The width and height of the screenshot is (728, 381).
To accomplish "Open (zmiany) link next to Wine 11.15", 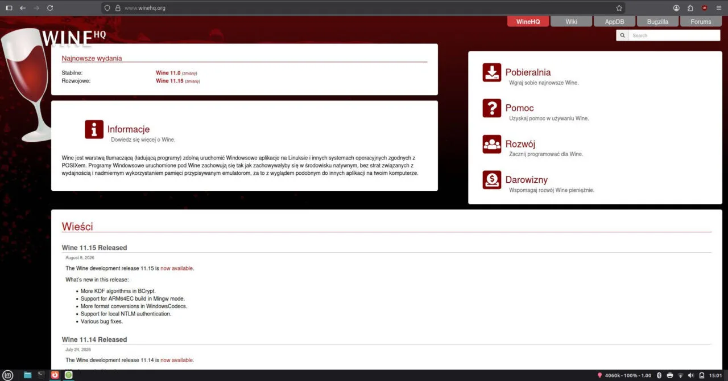I will [x=192, y=81].
